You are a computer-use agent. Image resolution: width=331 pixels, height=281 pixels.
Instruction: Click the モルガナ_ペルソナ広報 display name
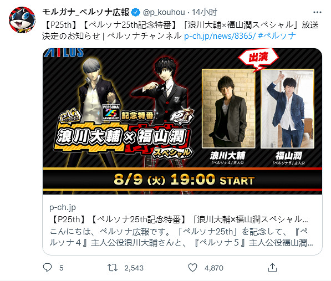[86, 12]
